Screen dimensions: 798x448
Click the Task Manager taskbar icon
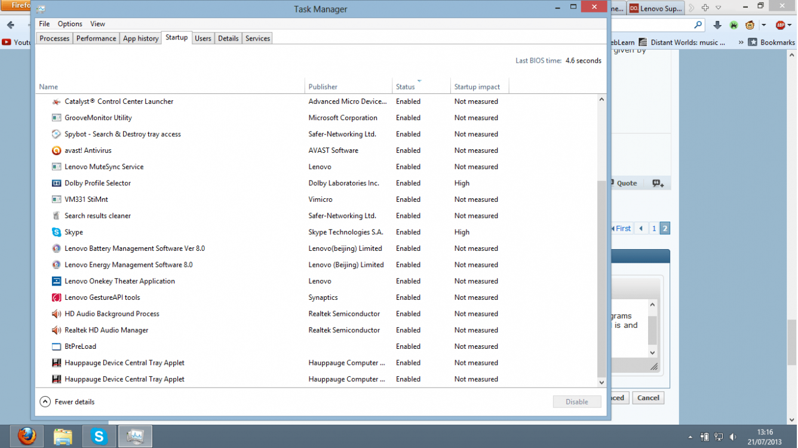tap(136, 437)
